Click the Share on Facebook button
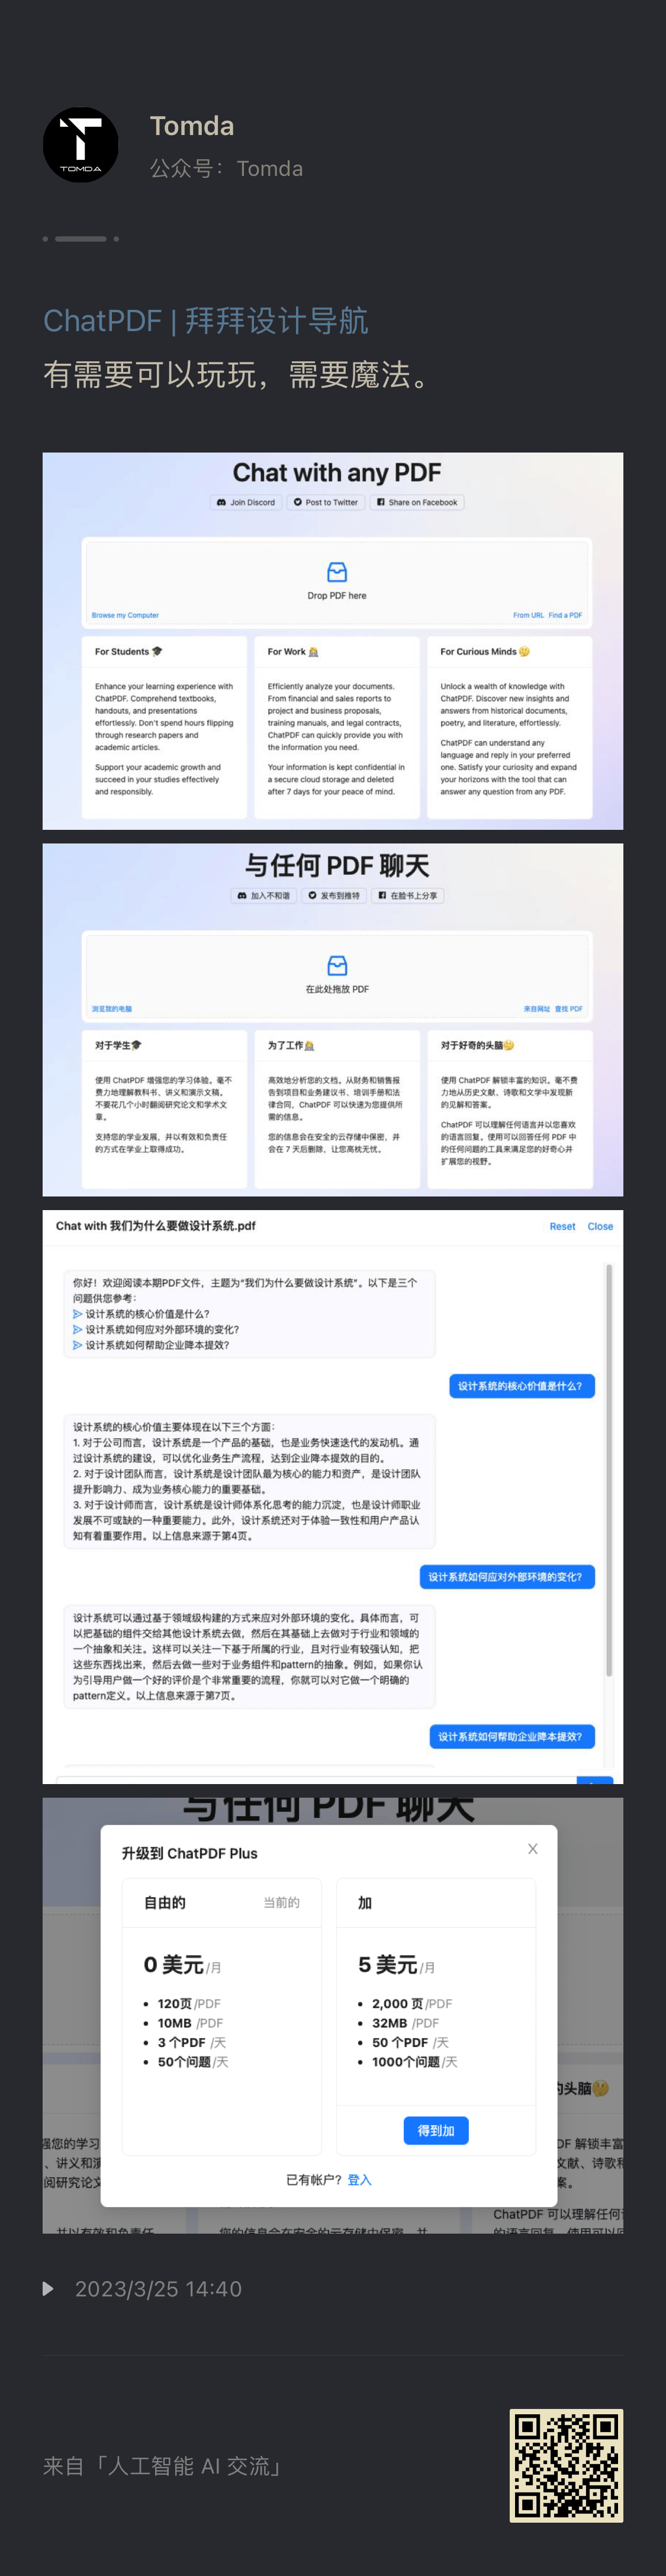666x2576 pixels. (x=417, y=502)
